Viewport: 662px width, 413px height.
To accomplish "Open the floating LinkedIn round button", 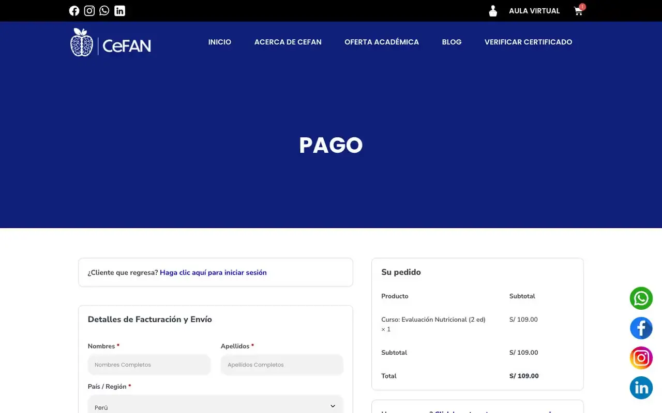I will [641, 388].
